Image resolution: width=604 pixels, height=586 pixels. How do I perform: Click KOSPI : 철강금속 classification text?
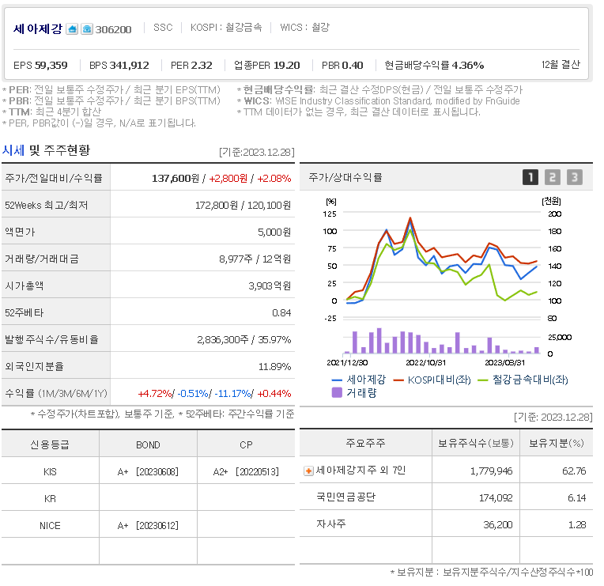click(x=226, y=28)
